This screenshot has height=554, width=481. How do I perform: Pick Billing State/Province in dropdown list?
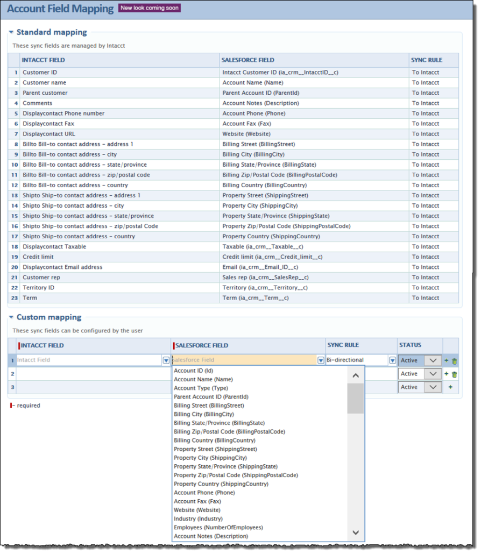219,423
